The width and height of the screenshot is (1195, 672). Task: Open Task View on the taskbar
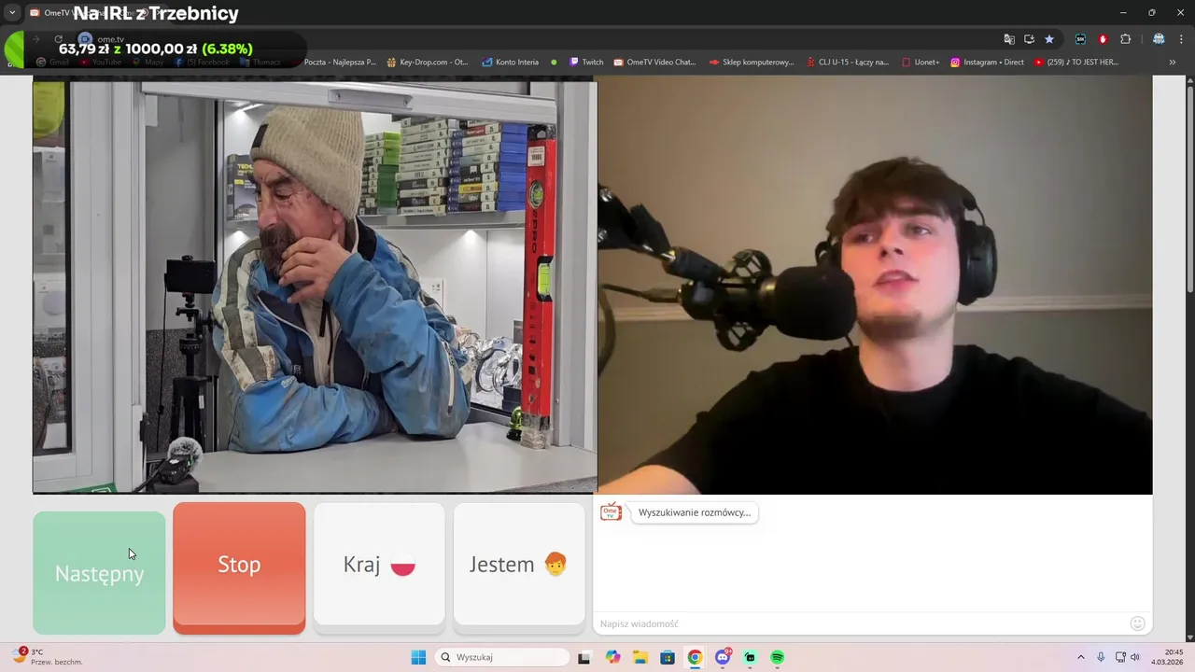[x=584, y=657]
